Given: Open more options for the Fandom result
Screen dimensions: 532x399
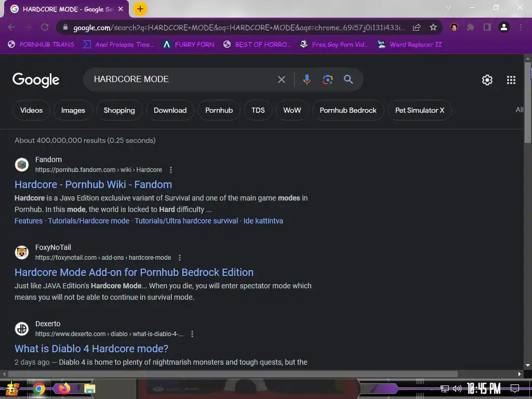Looking at the screenshot, I should coord(171,170).
